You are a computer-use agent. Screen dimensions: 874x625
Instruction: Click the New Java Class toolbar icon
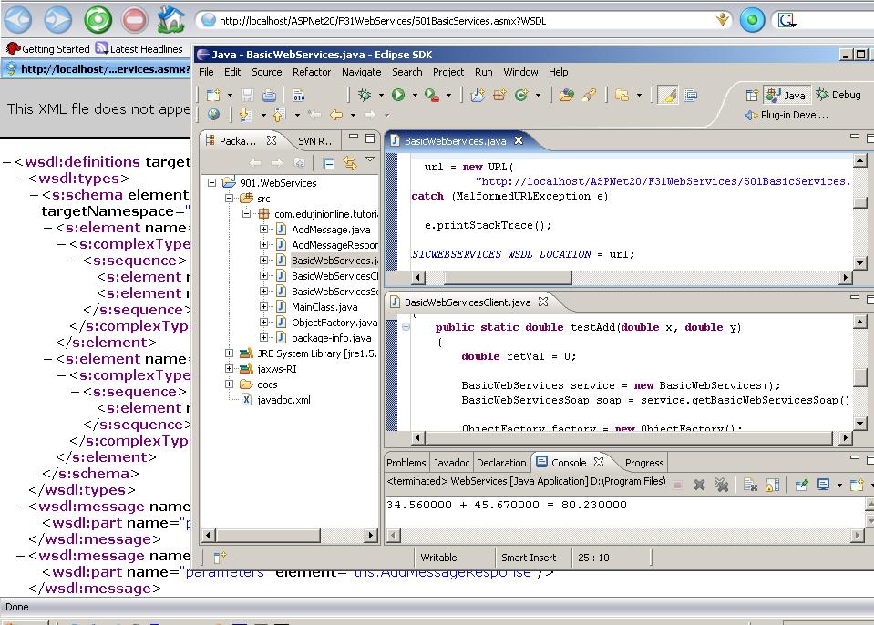(x=521, y=96)
